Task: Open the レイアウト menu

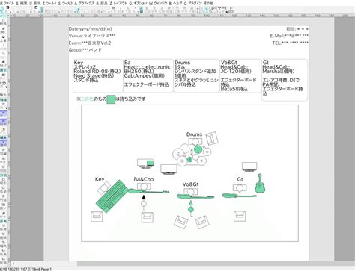Action: tap(119, 3)
